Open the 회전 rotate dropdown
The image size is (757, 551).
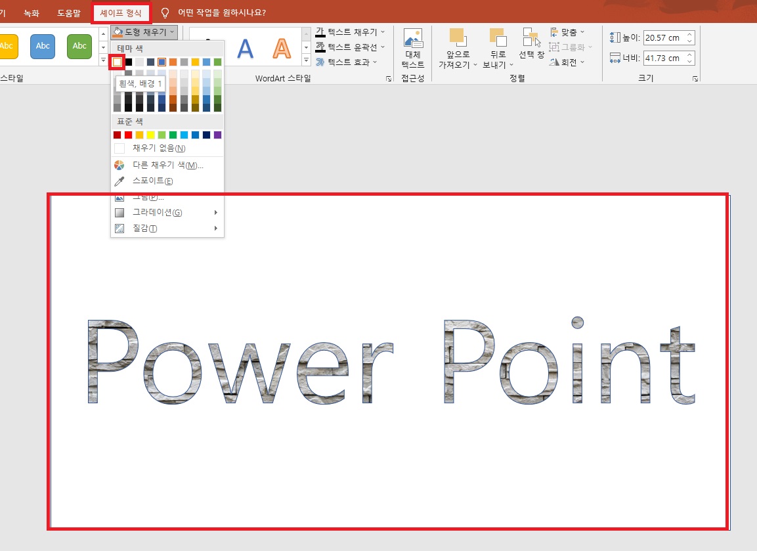tap(567, 62)
